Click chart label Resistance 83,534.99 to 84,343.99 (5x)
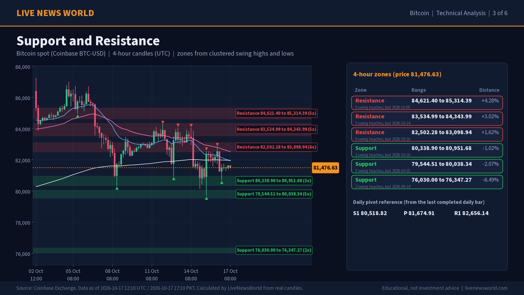The width and height of the screenshot is (524, 295). [x=276, y=129]
